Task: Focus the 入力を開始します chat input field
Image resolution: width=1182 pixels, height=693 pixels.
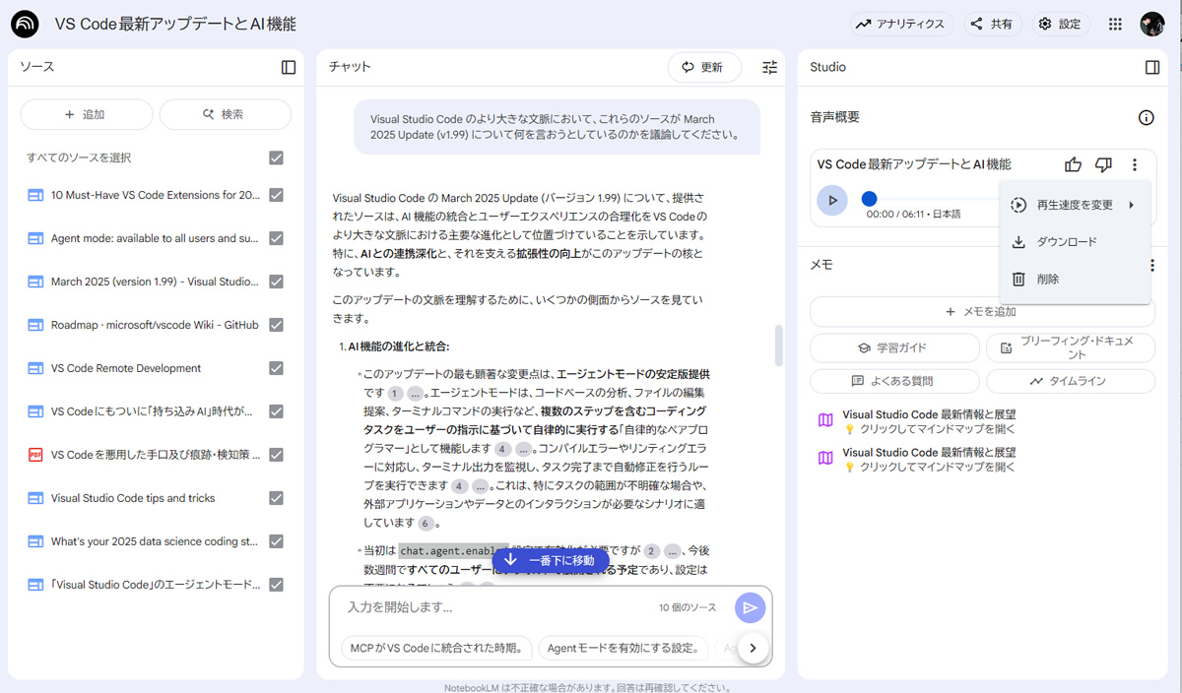Action: [492, 607]
